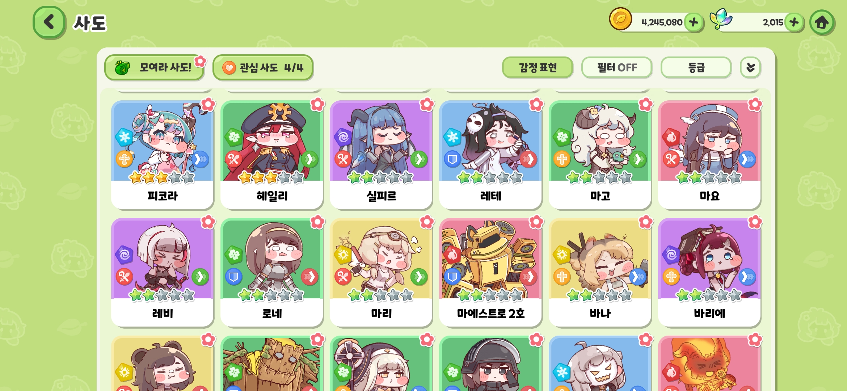
Task: Tap the gold coin currency icon
Action: (x=620, y=19)
